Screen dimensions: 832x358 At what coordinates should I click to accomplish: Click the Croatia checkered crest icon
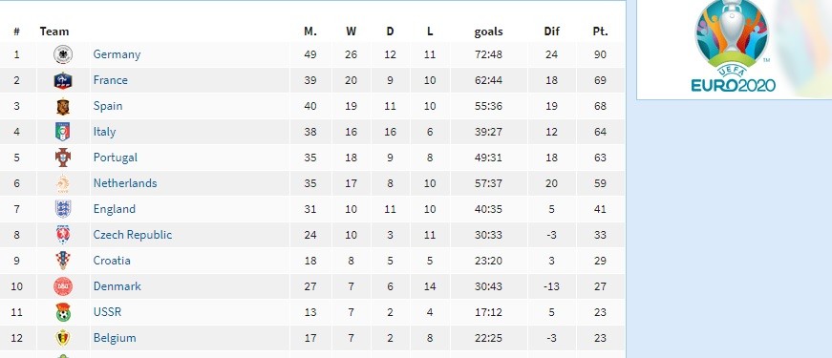click(63, 261)
